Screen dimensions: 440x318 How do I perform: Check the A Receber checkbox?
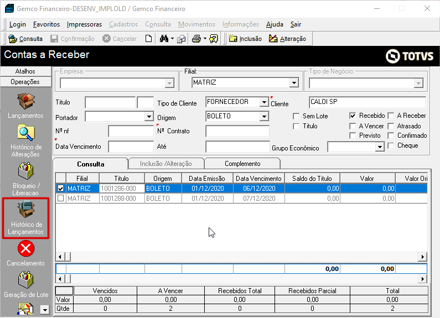[391, 116]
